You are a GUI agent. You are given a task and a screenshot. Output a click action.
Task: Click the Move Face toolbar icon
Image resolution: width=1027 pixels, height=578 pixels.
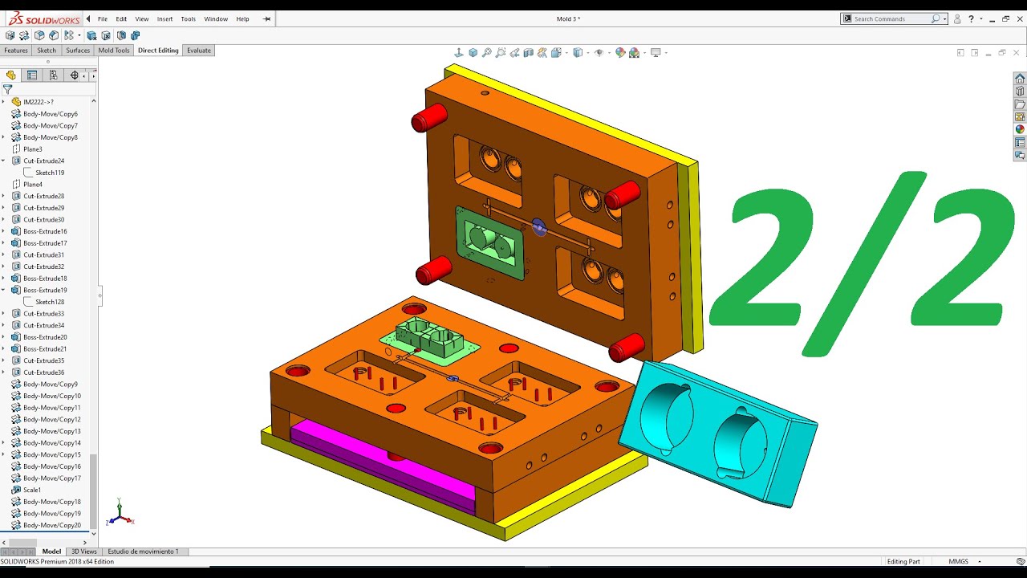point(10,35)
